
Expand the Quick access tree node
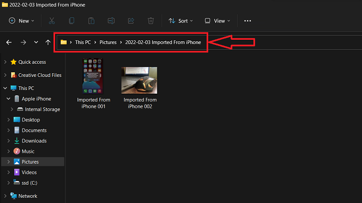5,62
